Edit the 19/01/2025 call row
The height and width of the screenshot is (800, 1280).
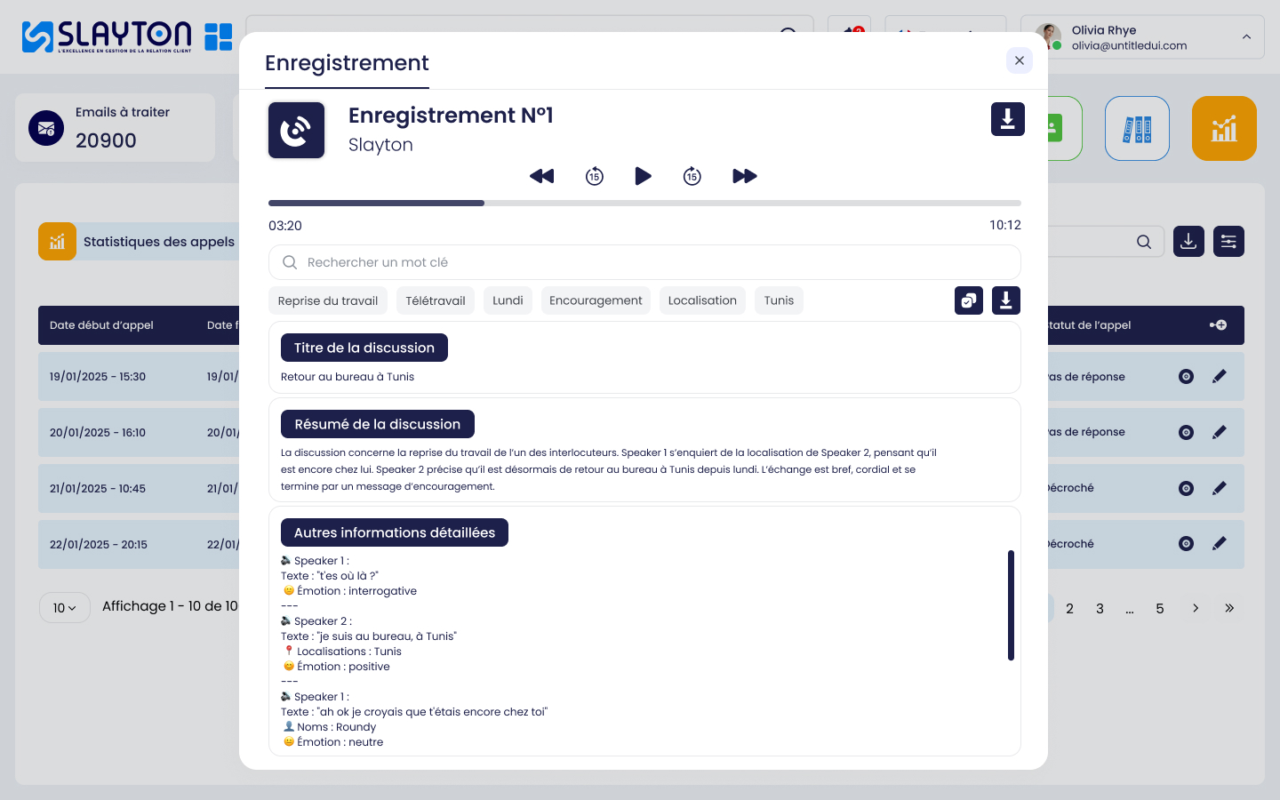[x=1220, y=376]
